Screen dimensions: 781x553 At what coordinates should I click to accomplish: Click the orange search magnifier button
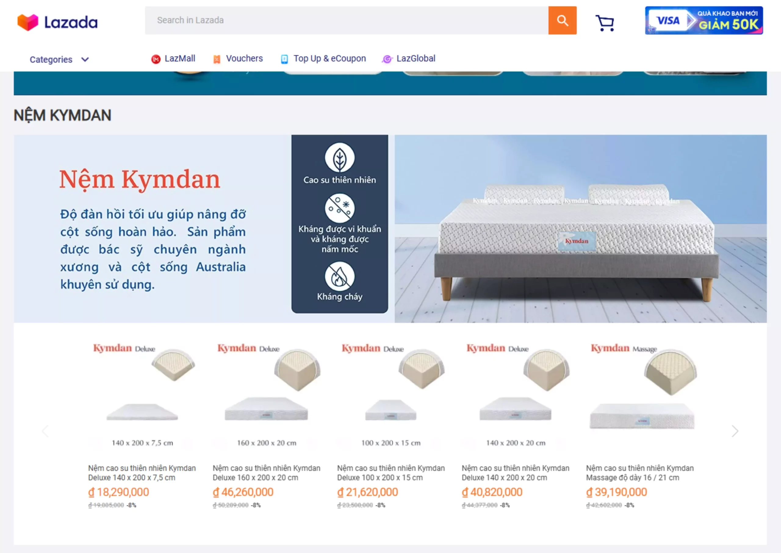point(562,20)
